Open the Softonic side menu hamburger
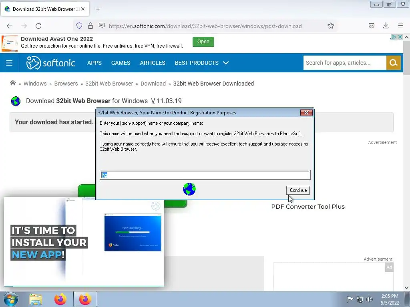The height and width of the screenshot is (307, 410). click(x=9, y=63)
